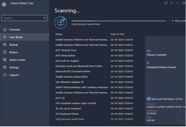Select Intel(R) Wireless Bluetooth(R) row
This screenshot has width=186, height=127.
click(97, 77)
